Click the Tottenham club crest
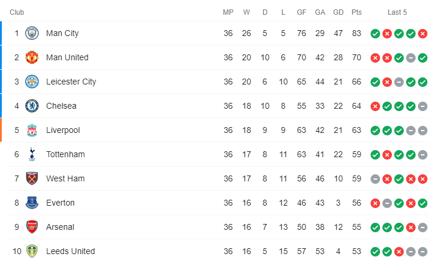Image resolution: width=444 pixels, height=260 pixels. tap(32, 154)
